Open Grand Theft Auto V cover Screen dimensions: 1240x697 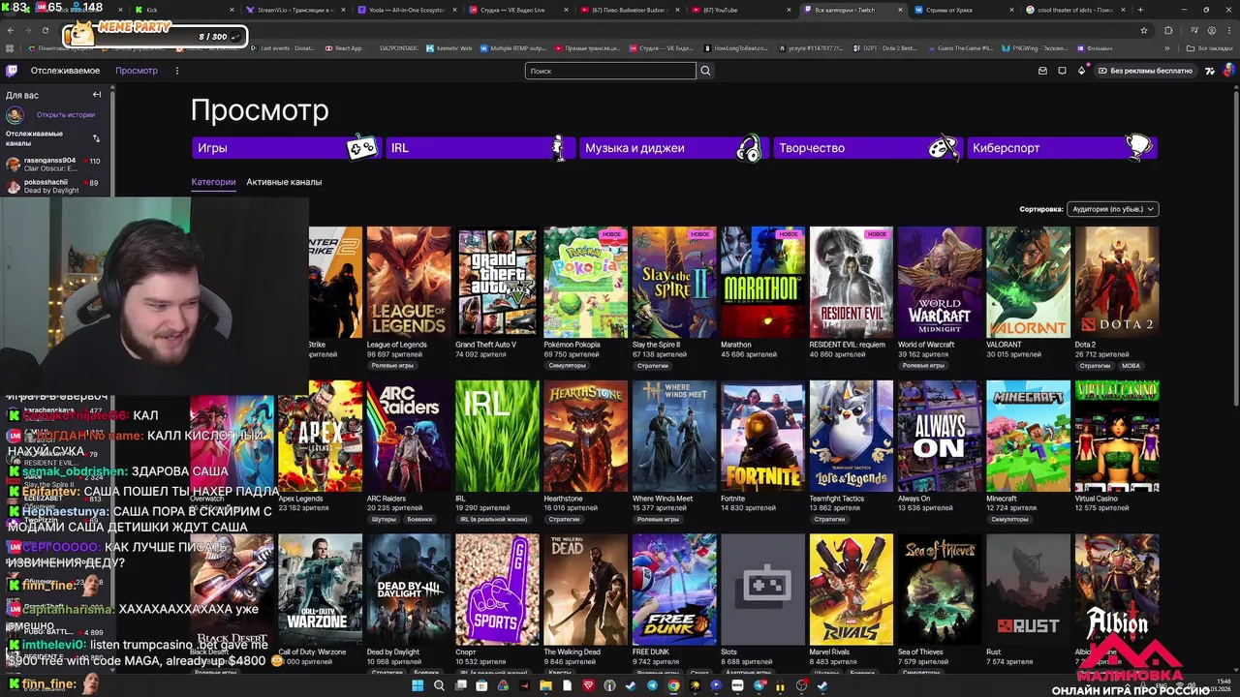point(497,283)
